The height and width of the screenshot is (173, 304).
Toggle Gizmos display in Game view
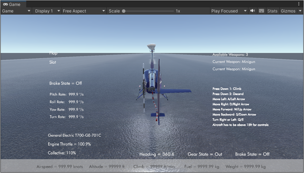(x=287, y=11)
